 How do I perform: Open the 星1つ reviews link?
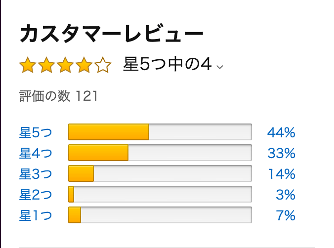click(x=36, y=215)
